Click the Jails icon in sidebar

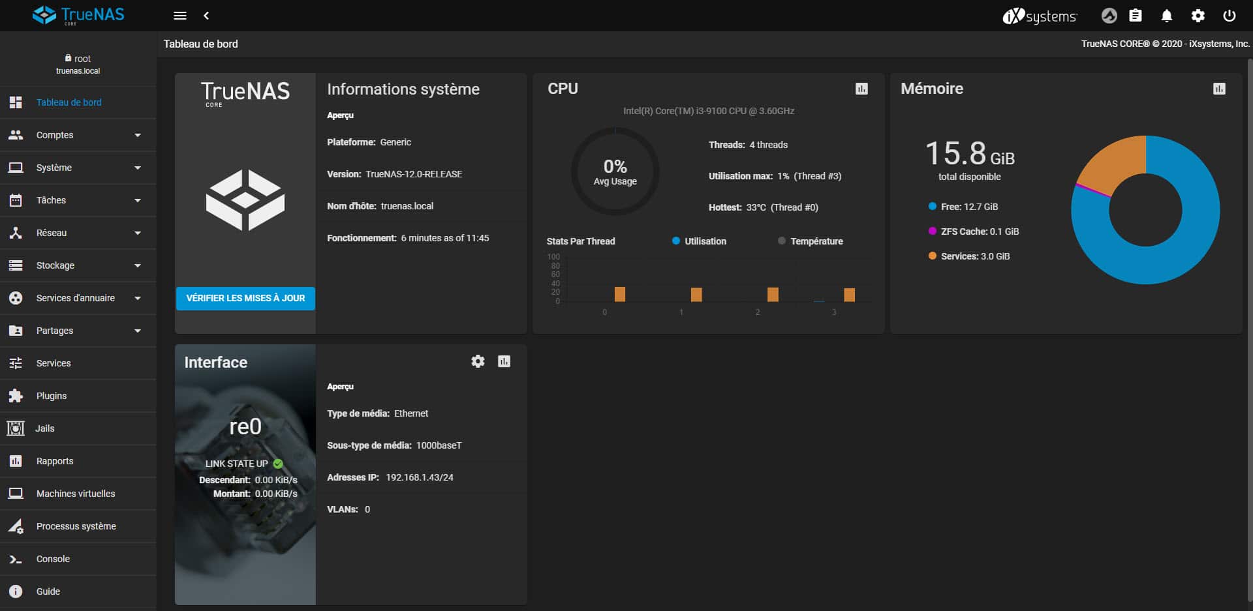tap(16, 428)
